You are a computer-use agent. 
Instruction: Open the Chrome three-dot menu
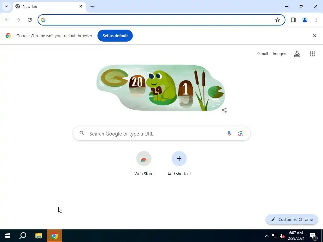pyautogui.click(x=316, y=20)
